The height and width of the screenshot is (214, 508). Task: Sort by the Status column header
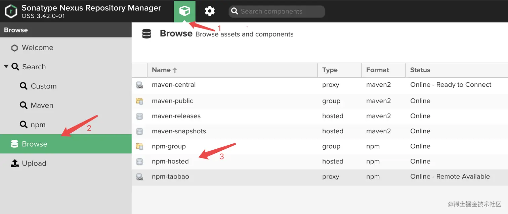(457, 70)
